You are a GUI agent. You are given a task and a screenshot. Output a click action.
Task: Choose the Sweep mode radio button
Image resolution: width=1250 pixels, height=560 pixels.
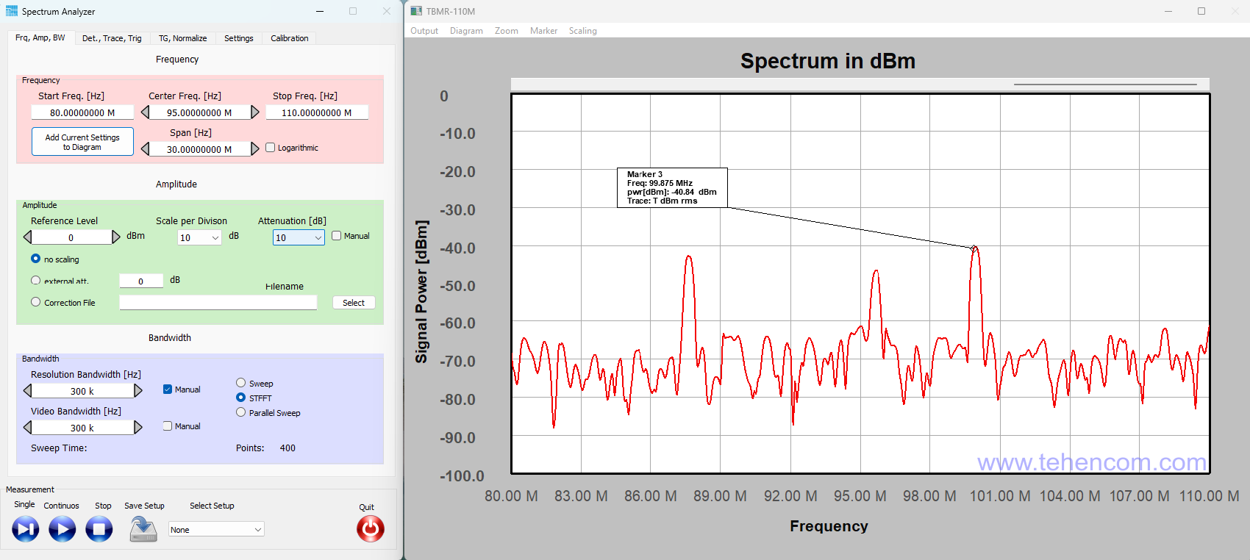point(240,383)
